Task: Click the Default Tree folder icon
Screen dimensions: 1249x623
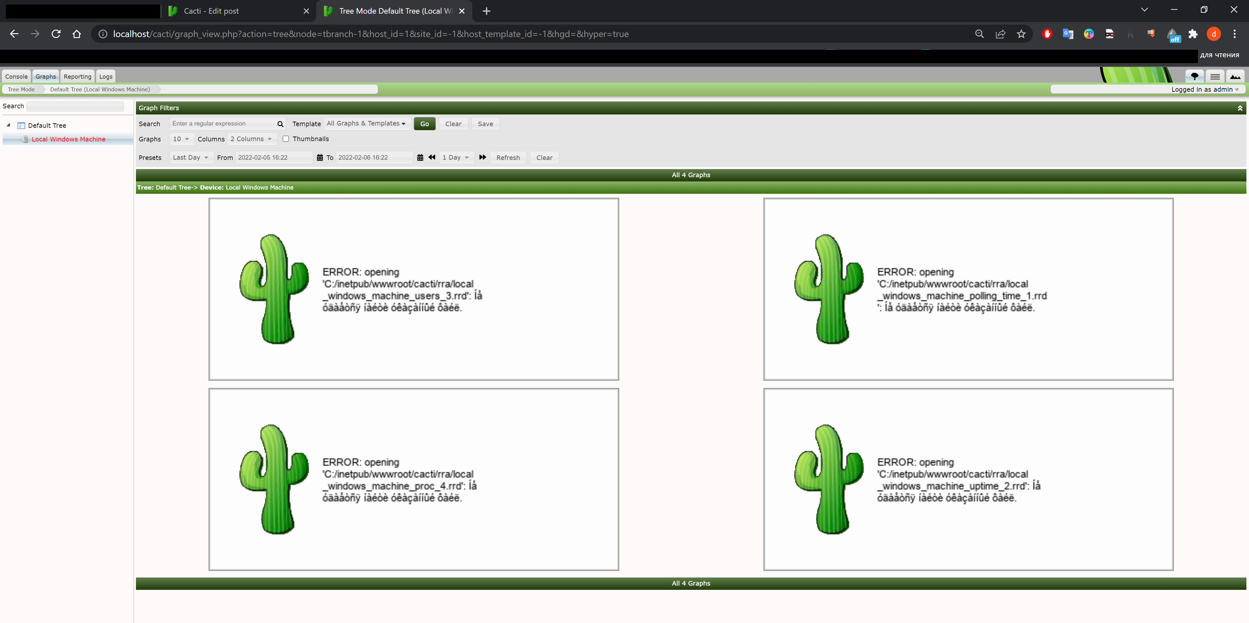Action: (21, 126)
